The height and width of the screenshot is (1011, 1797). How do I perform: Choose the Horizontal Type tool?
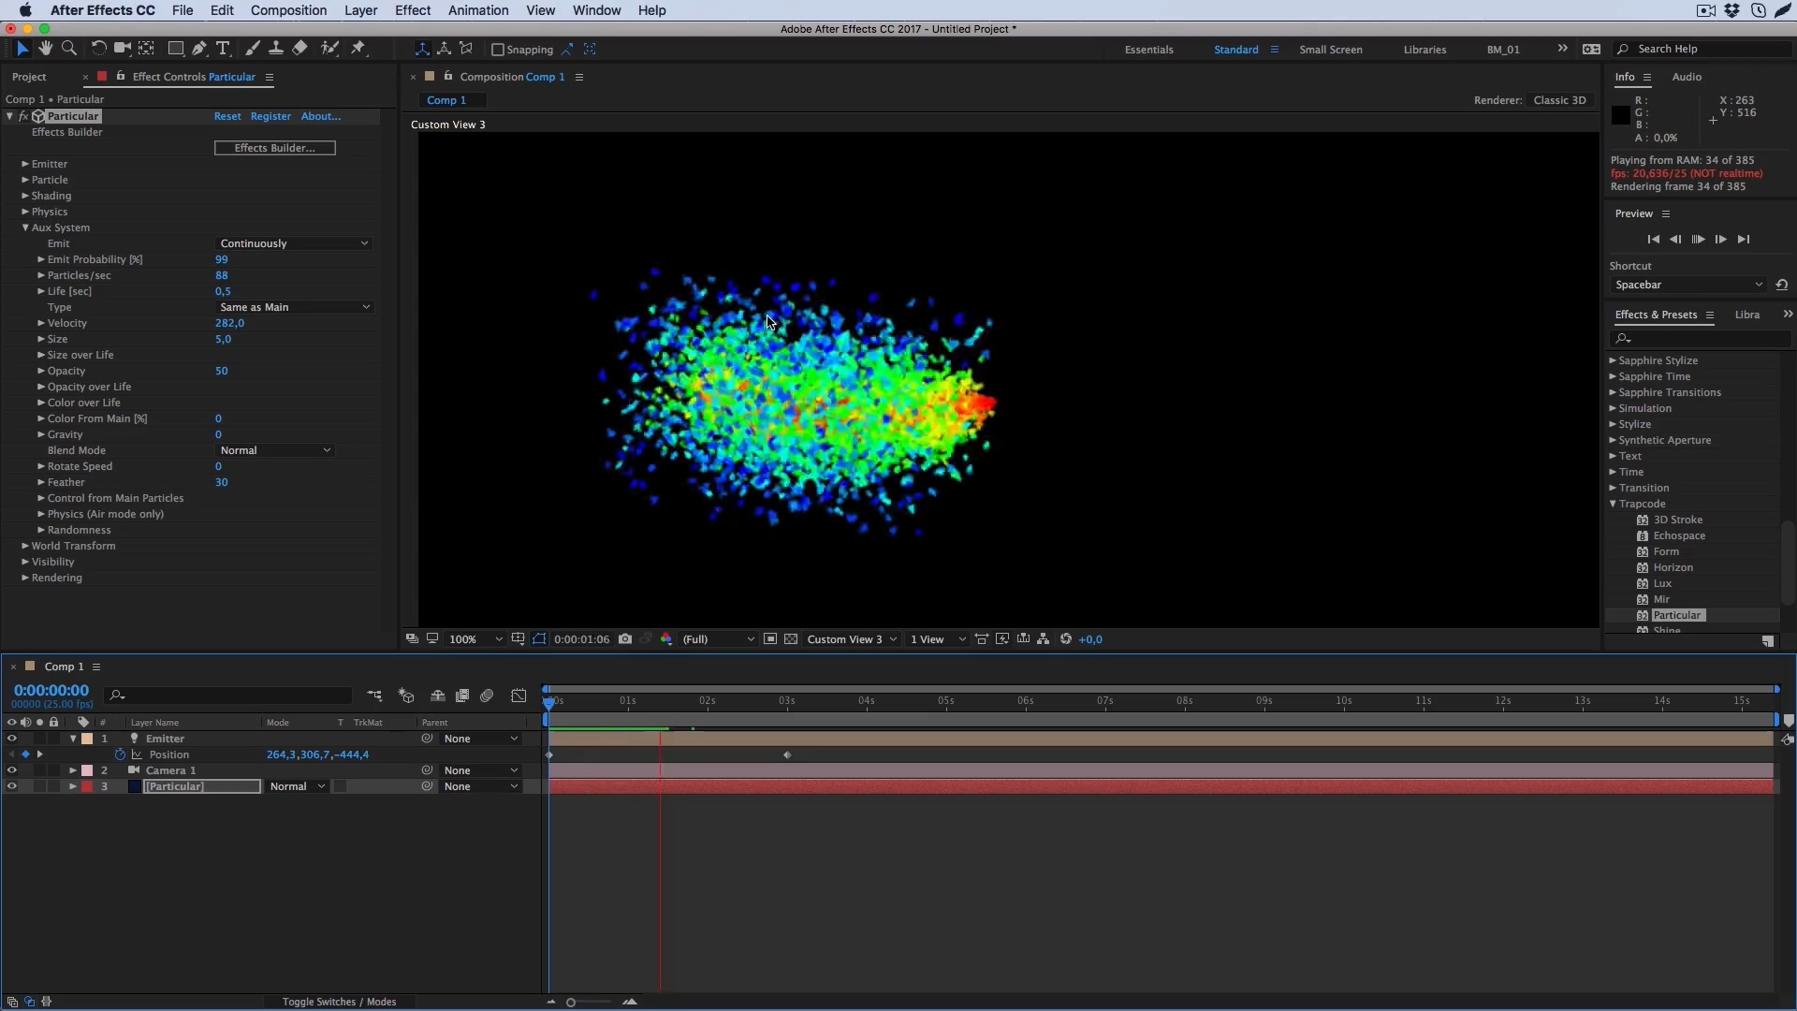[223, 48]
